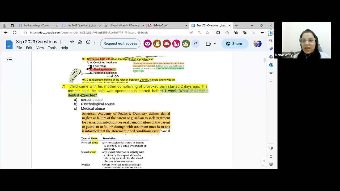Expand the Meet call options arrow
The width and height of the screenshot is (340, 191).
[215, 44]
